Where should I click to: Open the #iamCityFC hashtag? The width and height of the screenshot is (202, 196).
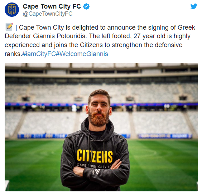pos(39,54)
